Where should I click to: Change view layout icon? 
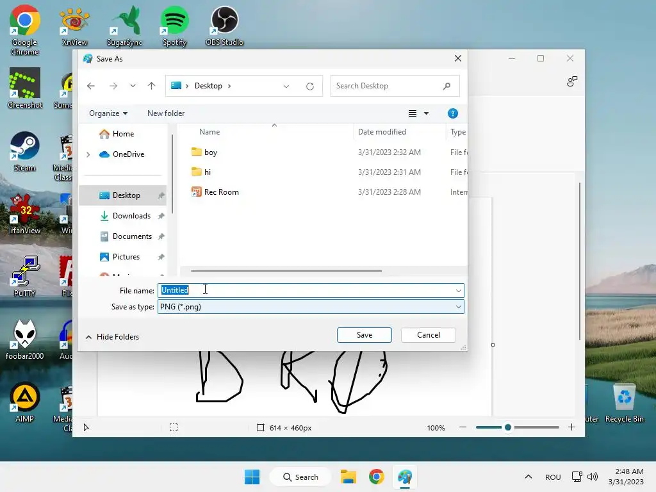[x=413, y=113]
